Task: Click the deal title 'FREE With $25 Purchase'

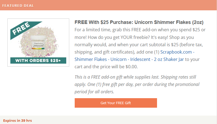Action: 102,22
